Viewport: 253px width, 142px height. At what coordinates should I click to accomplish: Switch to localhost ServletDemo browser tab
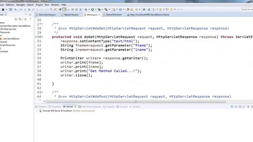pyautogui.click(x=148, y=15)
